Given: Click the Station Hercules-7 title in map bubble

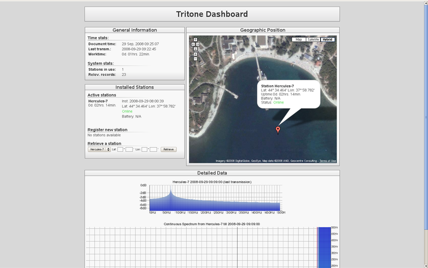Looking at the screenshot, I should pos(277,86).
